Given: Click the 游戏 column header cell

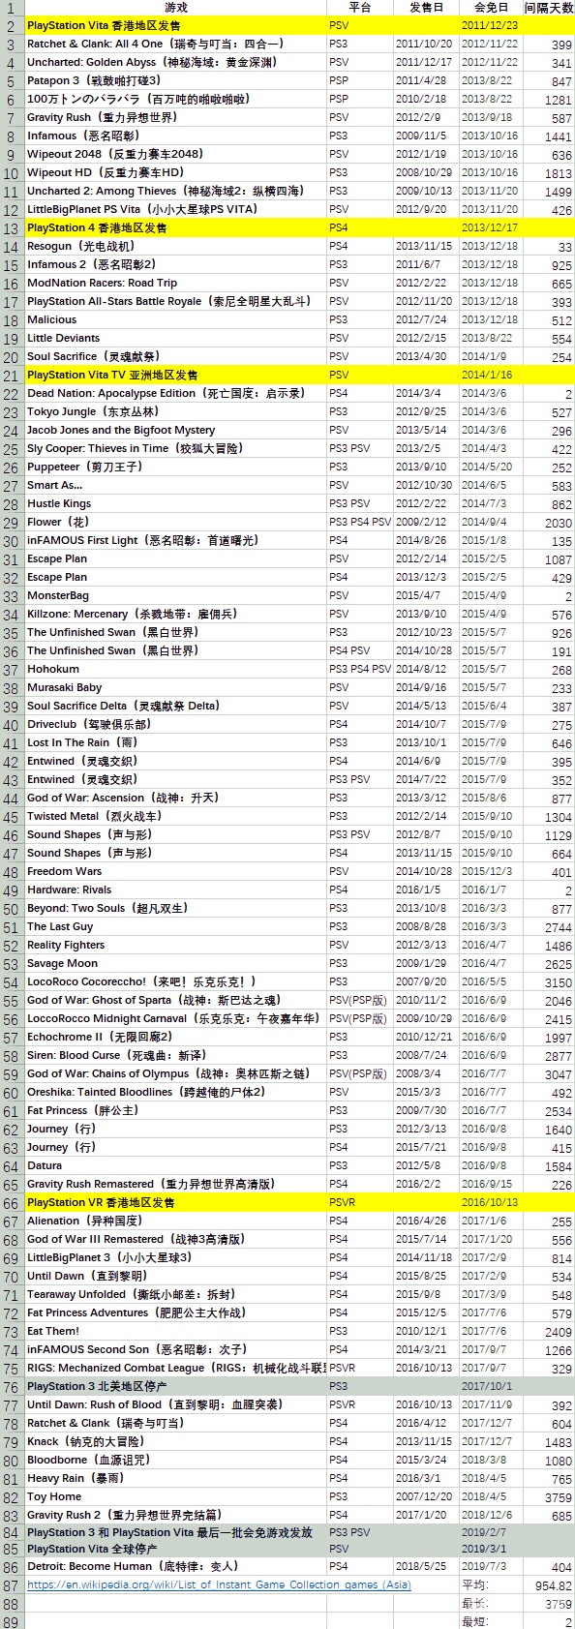Looking at the screenshot, I should coord(175,8).
